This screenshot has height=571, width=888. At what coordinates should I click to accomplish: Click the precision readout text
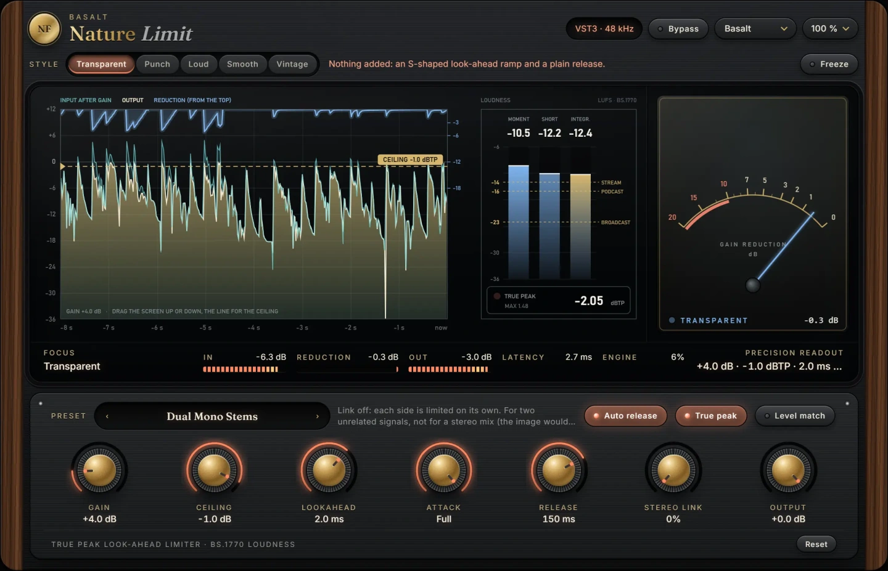point(770,366)
